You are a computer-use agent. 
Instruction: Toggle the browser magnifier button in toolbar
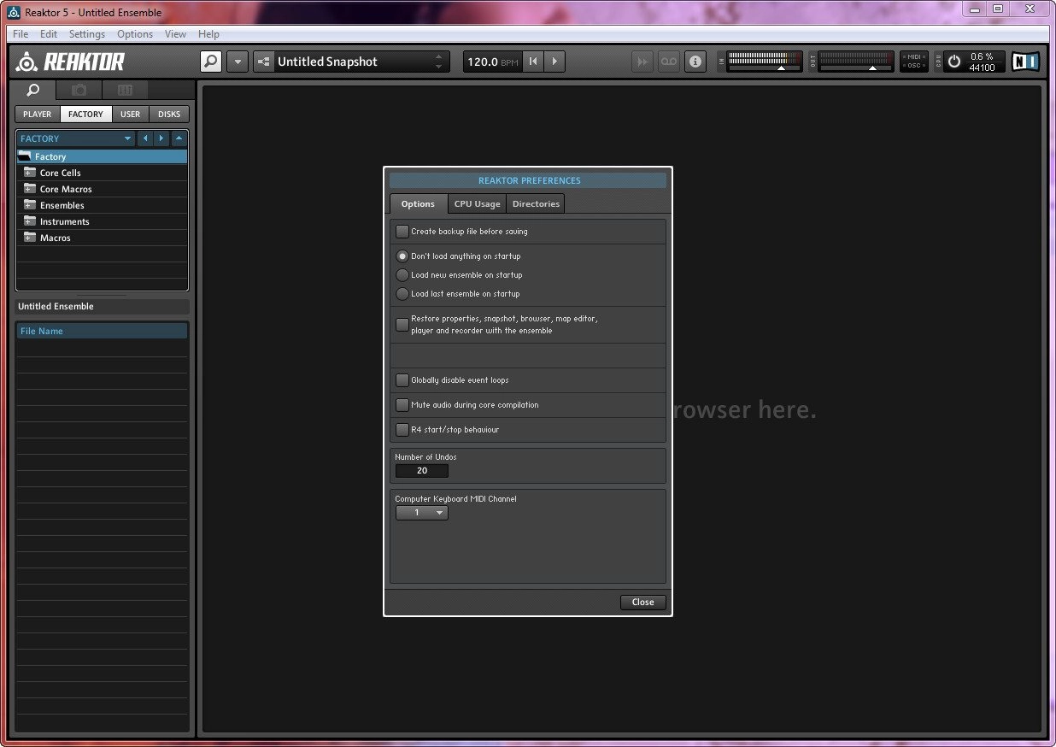pos(211,62)
